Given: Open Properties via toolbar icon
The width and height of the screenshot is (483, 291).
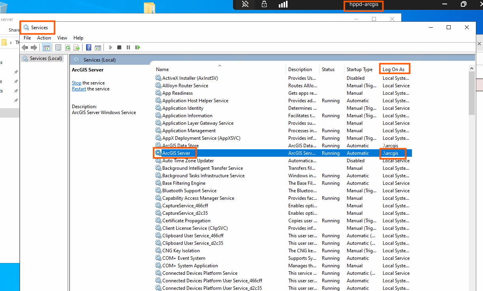Looking at the screenshot, I should click(58, 47).
